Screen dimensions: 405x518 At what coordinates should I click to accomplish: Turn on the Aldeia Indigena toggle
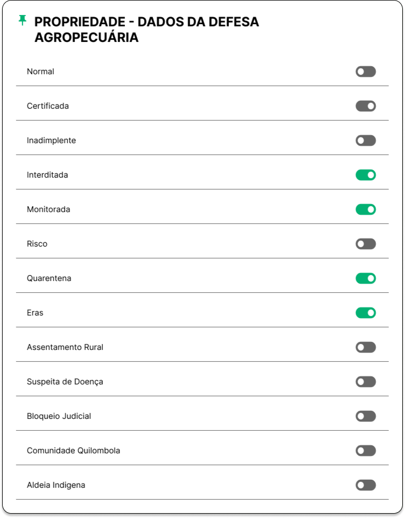click(366, 485)
